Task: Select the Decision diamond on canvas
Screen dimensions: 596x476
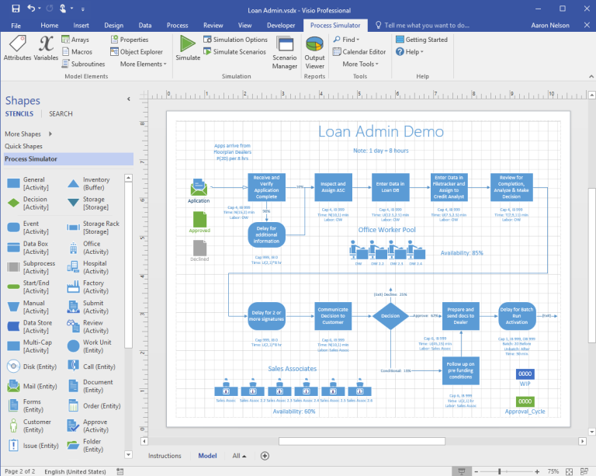Action: 390,316
